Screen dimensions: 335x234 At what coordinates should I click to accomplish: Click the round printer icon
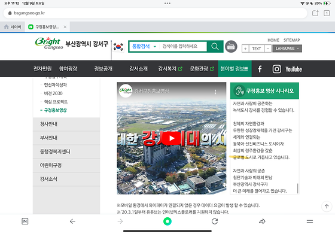[231, 46]
